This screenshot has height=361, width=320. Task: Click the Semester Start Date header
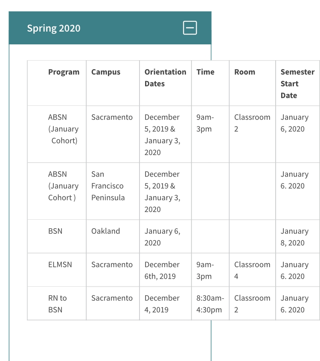297,84
